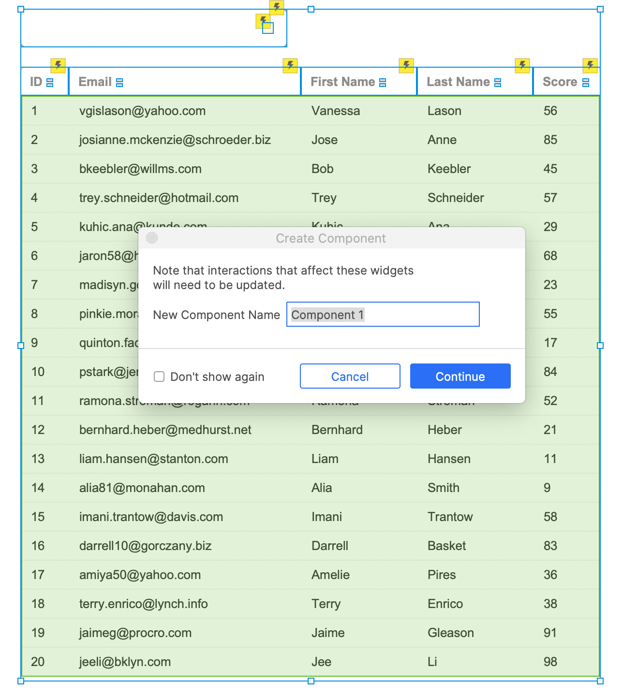
Task: Click the sort icon beside First Name header
Action: coord(383,83)
